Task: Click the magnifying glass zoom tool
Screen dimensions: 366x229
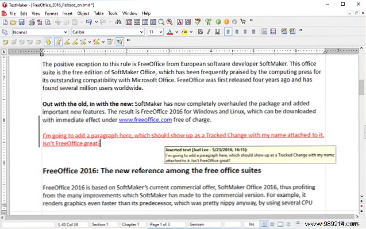Action: [x=161, y=22]
